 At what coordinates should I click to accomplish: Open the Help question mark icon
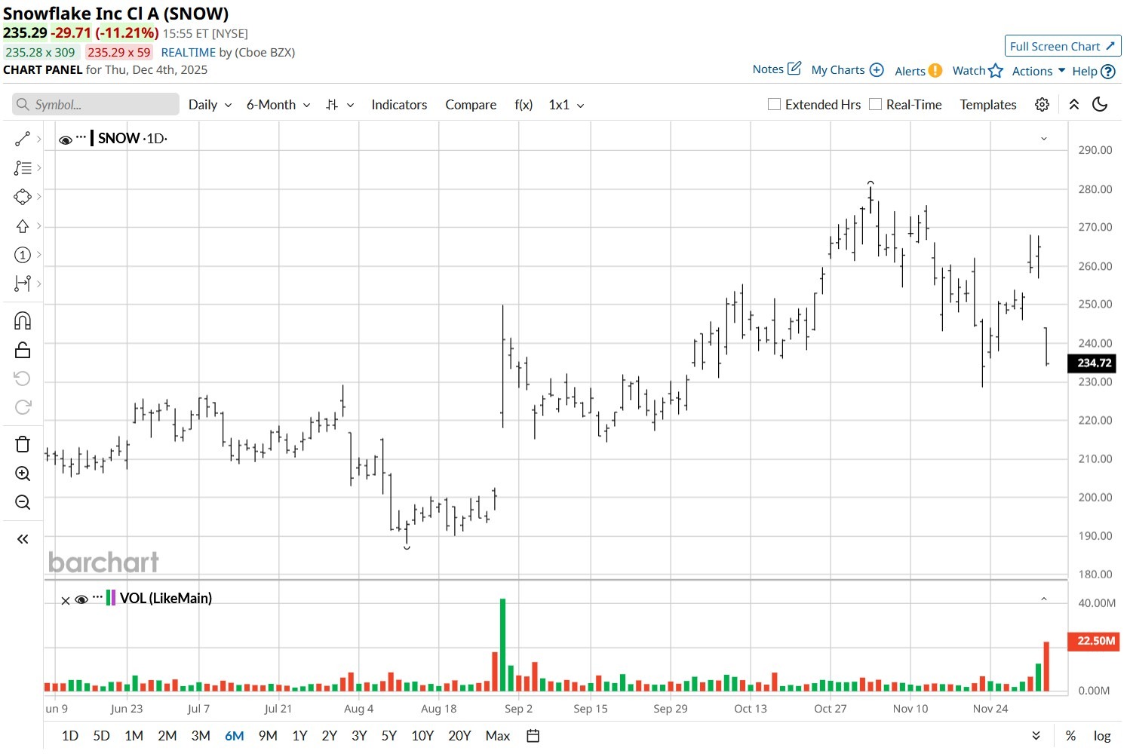point(1108,72)
